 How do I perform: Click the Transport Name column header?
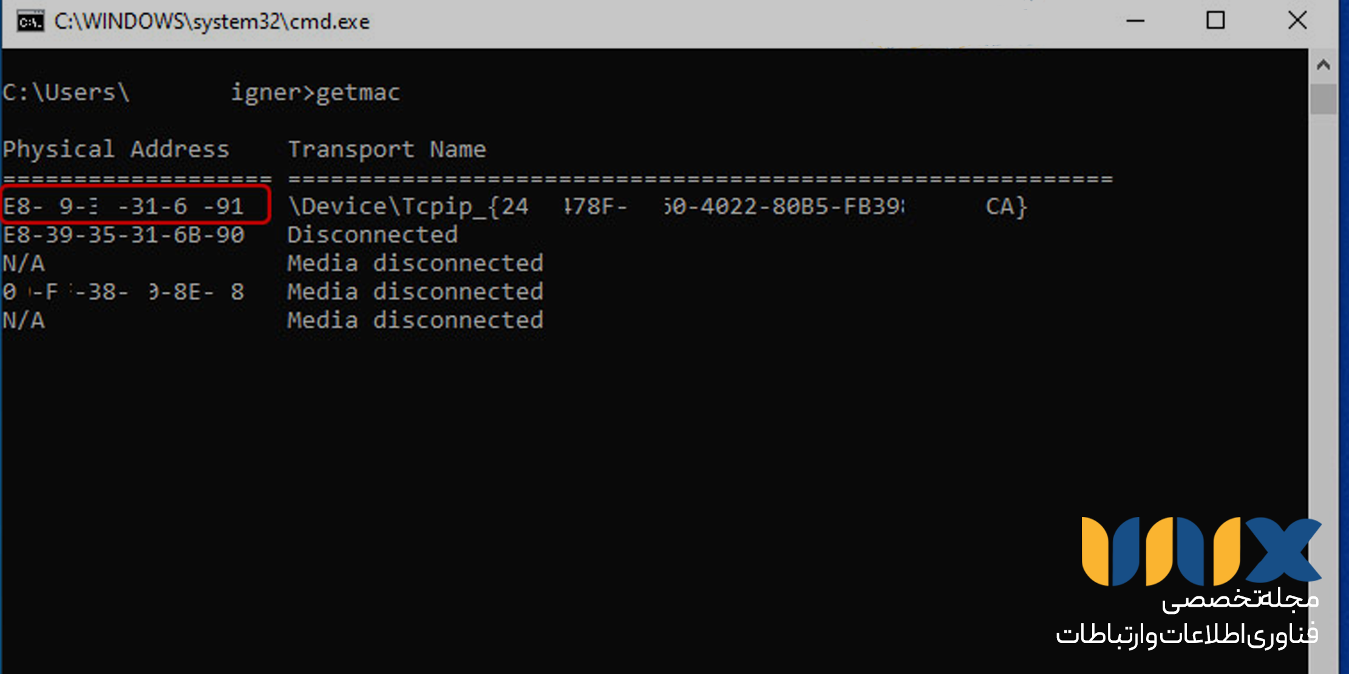pos(387,149)
